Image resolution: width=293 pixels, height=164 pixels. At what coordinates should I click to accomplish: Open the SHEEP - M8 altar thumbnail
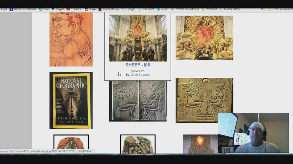tap(138, 38)
